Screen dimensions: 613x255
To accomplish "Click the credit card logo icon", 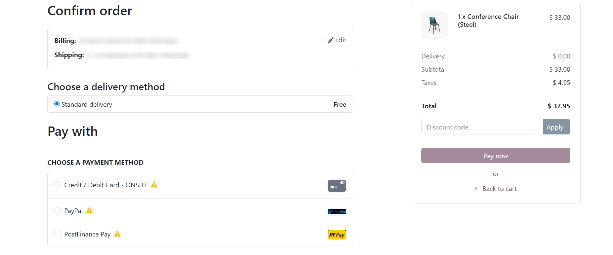I will (337, 186).
